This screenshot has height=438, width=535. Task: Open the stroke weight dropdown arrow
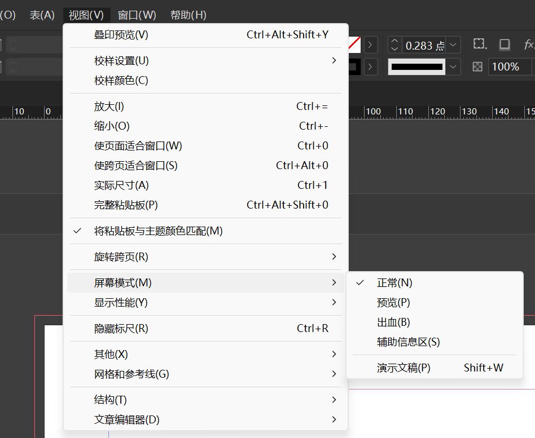tap(453, 45)
